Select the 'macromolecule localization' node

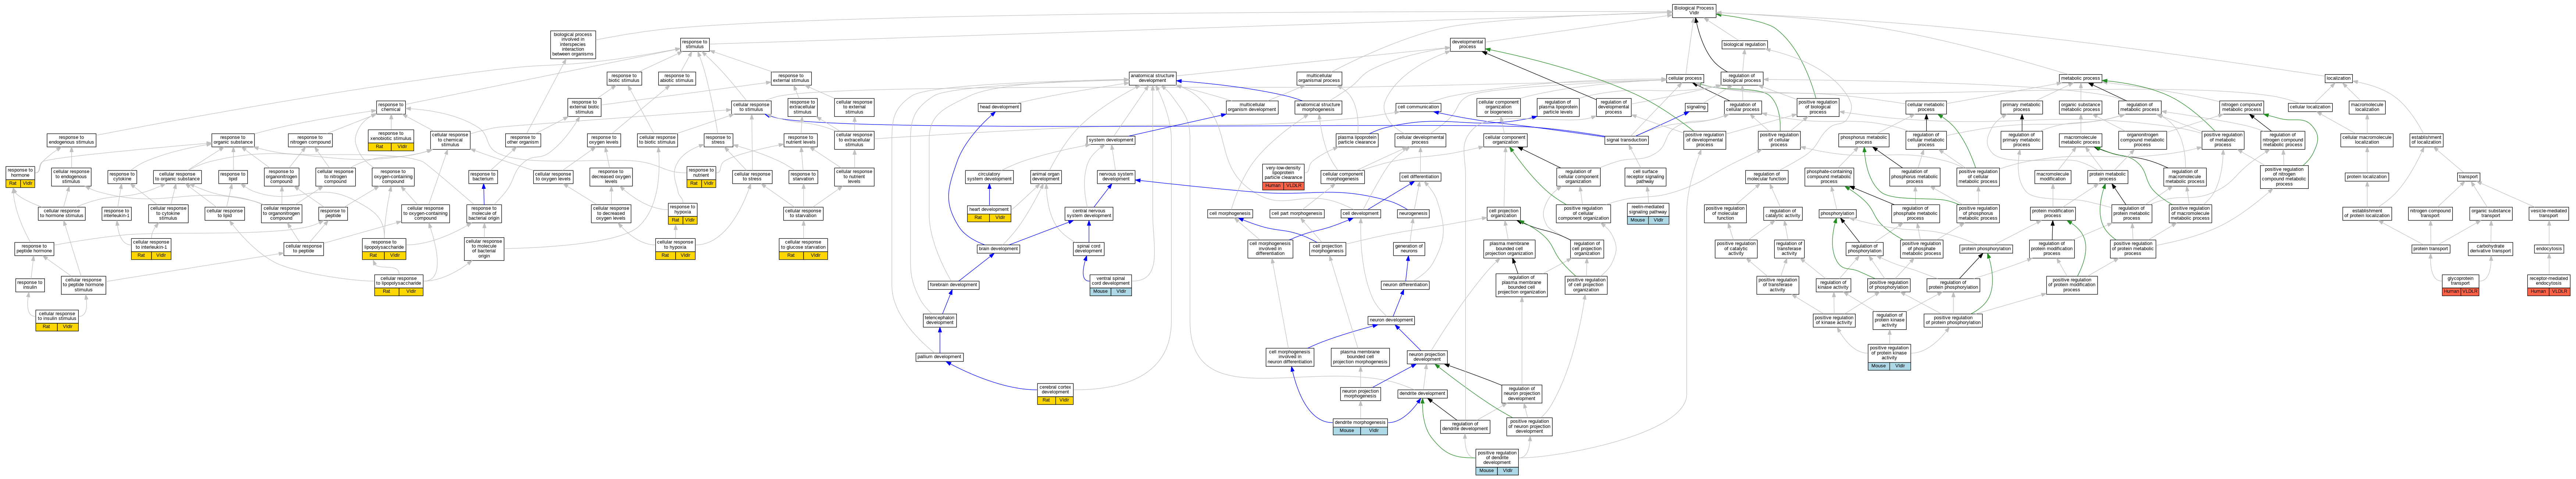(2367, 107)
